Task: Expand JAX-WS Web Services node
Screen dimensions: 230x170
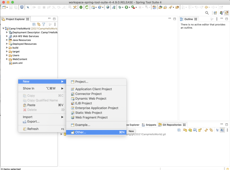Action: [x=7, y=36]
